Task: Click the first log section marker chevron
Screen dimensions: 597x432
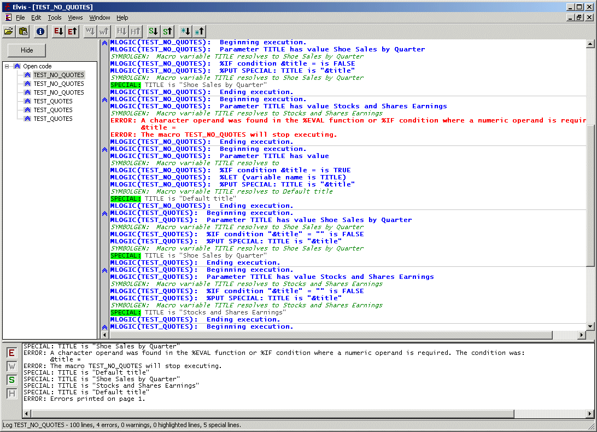Action: [105, 43]
